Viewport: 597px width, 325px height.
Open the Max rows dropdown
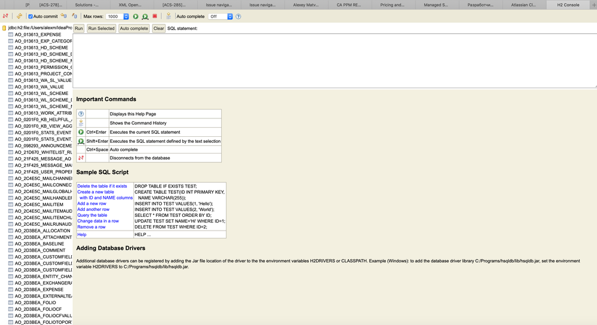click(x=117, y=16)
